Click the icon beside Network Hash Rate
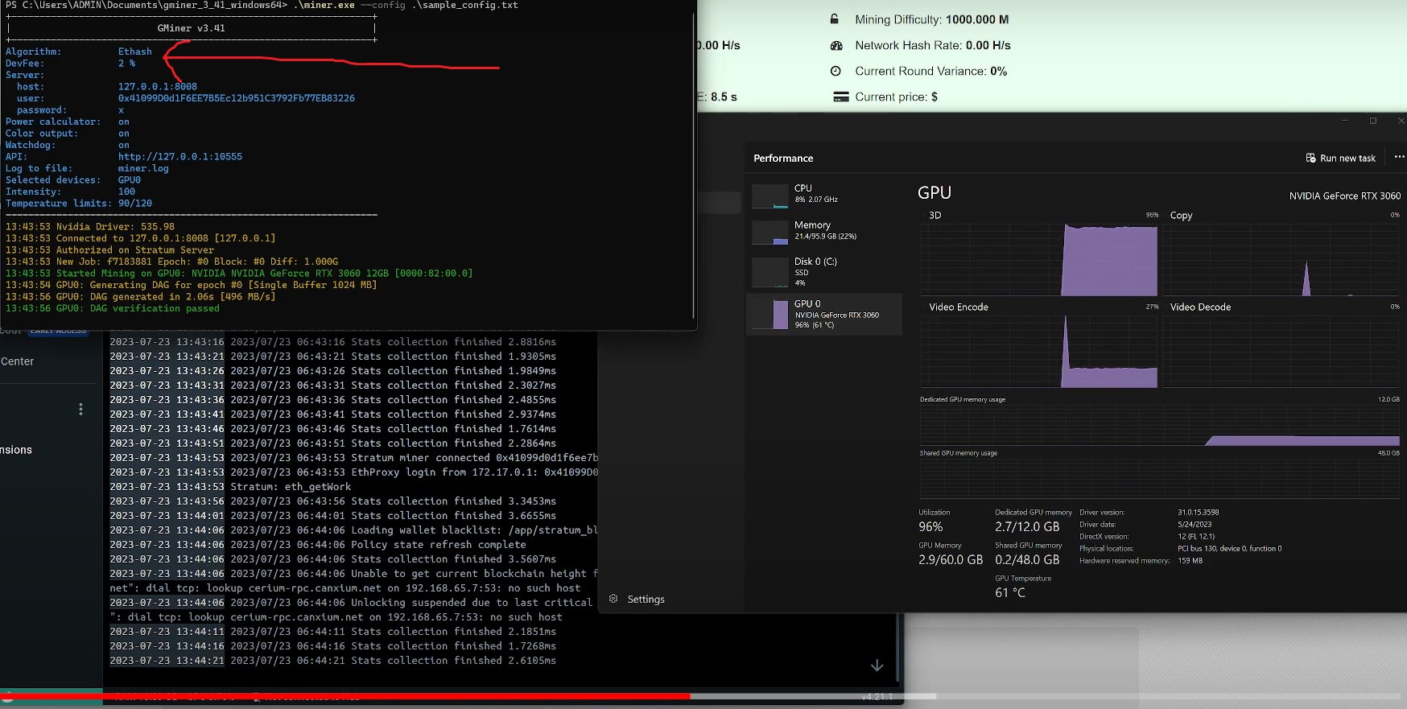This screenshot has width=1407, height=709. pyautogui.click(x=836, y=46)
